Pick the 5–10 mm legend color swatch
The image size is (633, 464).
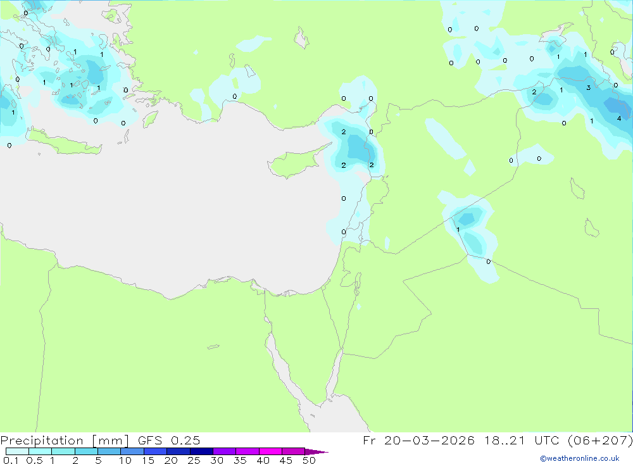109,451
